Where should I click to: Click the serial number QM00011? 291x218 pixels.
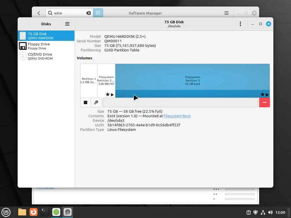coord(113,41)
